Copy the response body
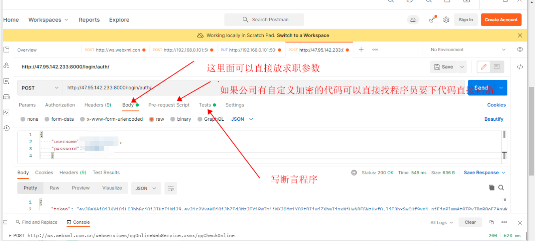The image size is (535, 241). pyautogui.click(x=492, y=188)
